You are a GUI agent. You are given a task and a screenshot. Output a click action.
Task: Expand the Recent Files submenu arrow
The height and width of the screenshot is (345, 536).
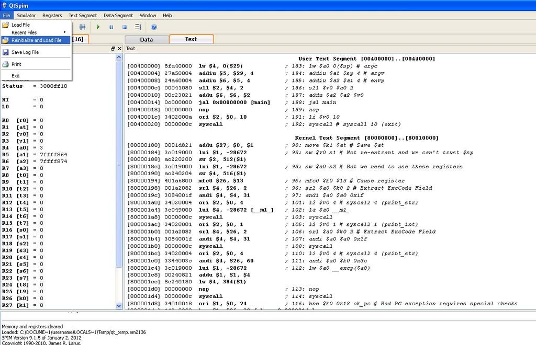click(64, 32)
